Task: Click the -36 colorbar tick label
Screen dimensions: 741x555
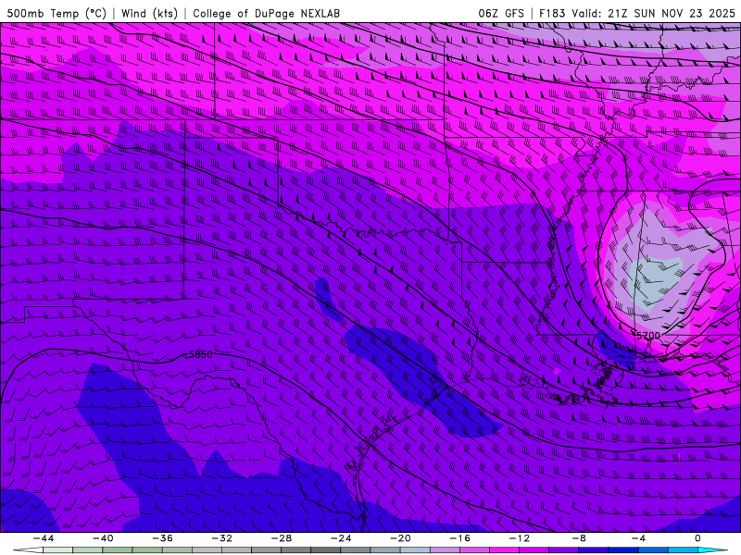Action: point(162,538)
